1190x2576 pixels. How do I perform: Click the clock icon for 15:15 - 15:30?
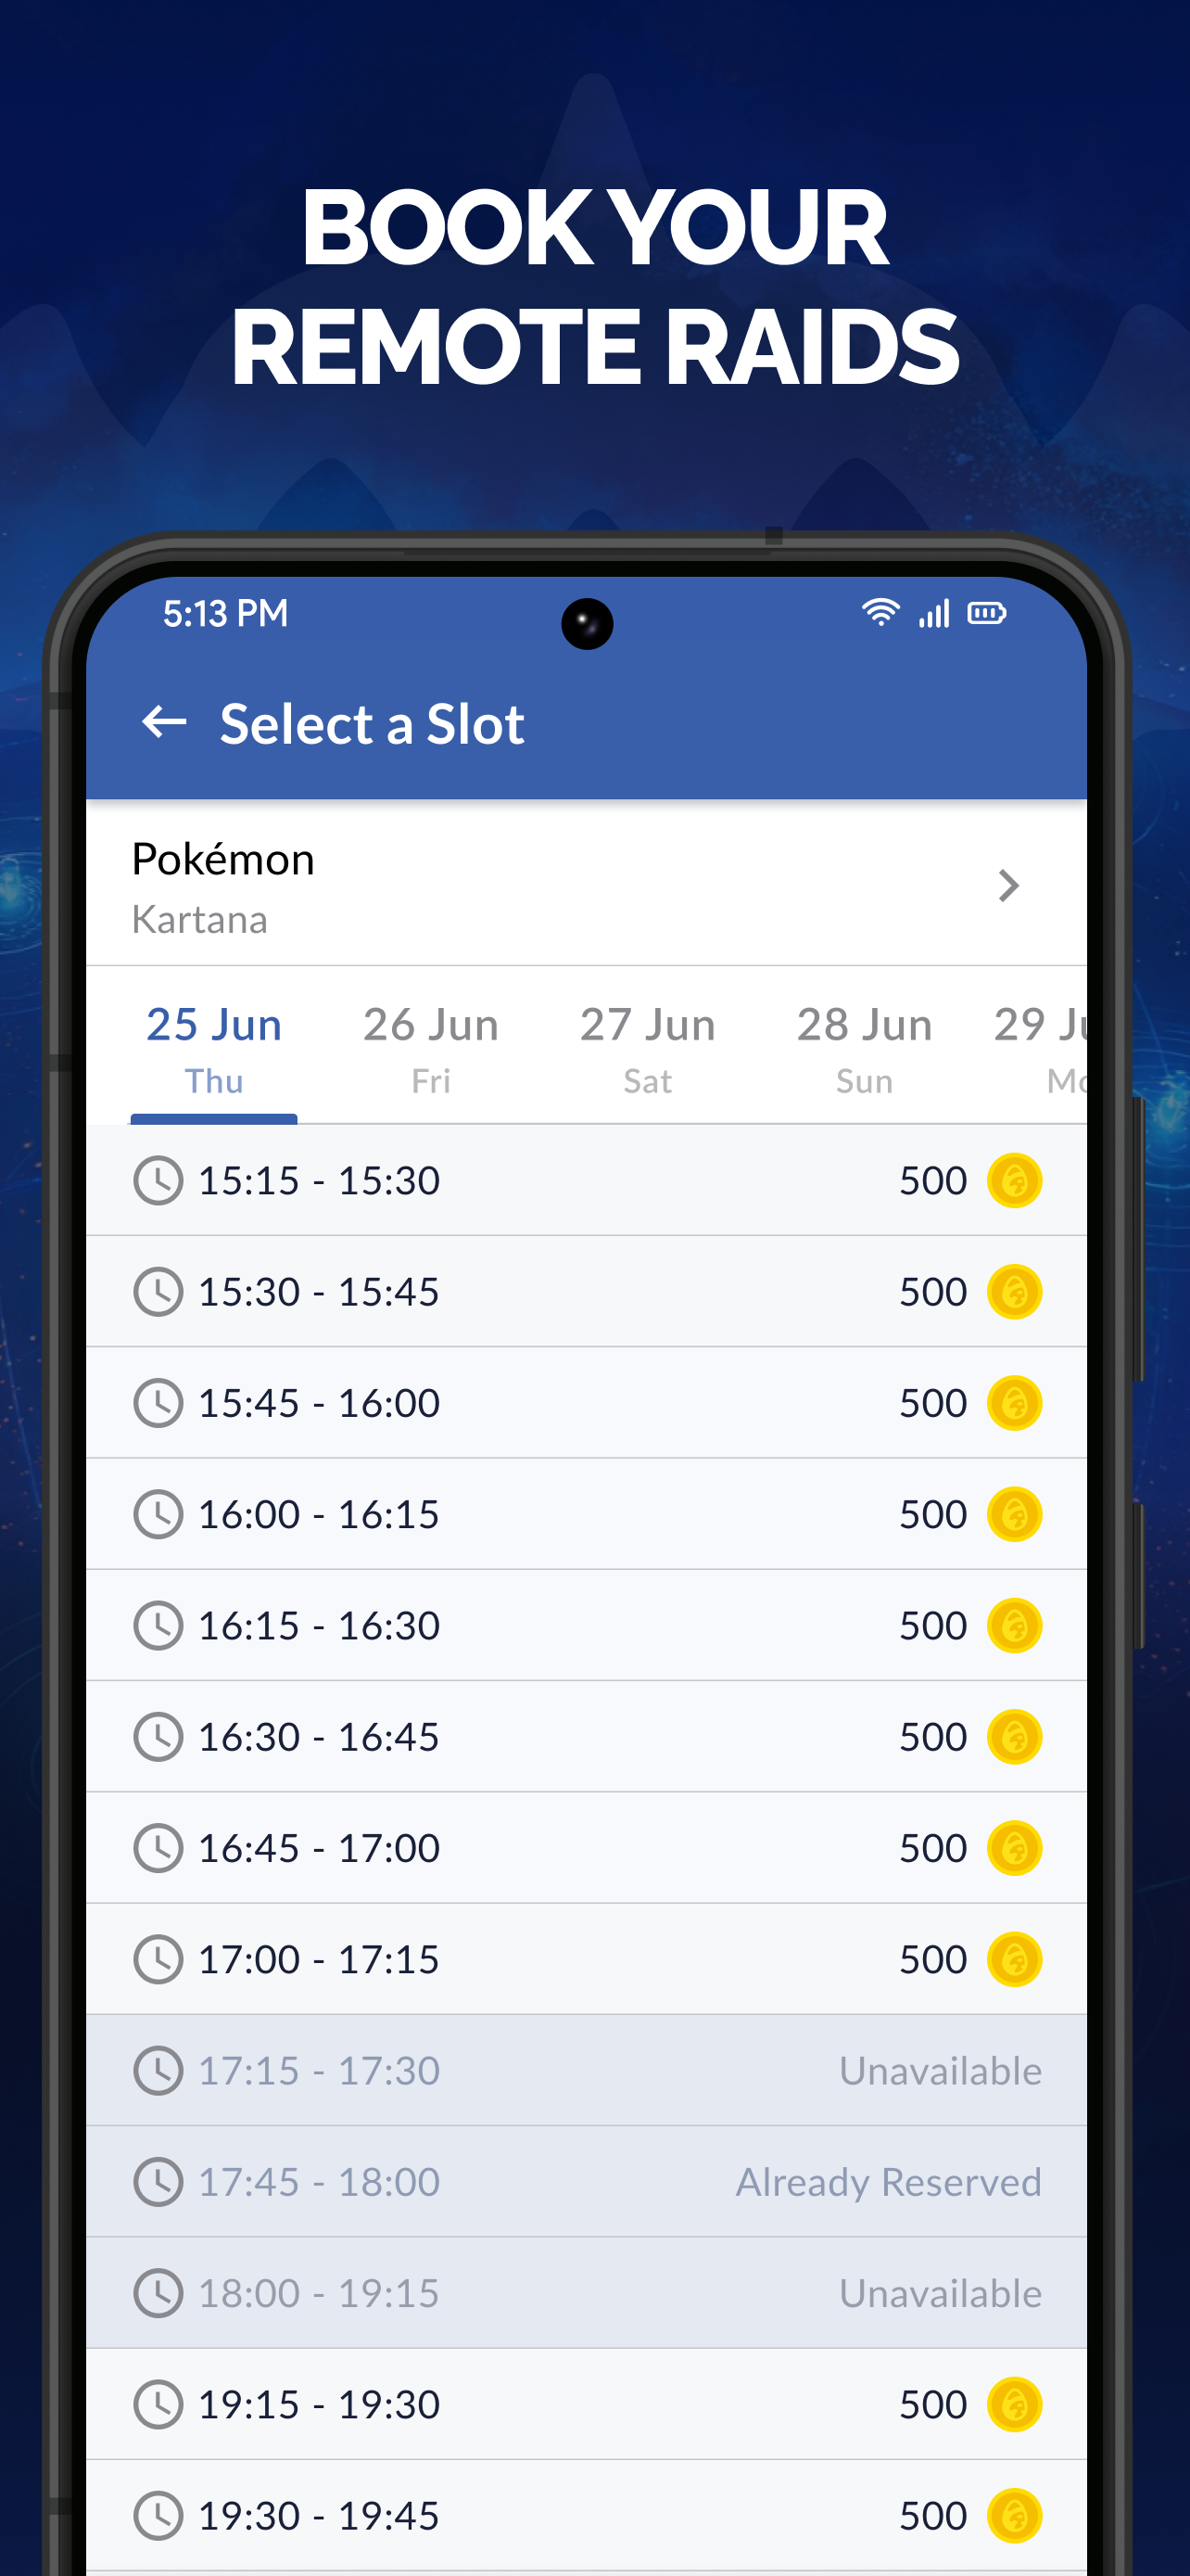coord(158,1180)
